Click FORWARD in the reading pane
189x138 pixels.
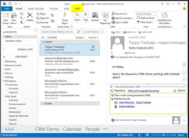(145, 32)
